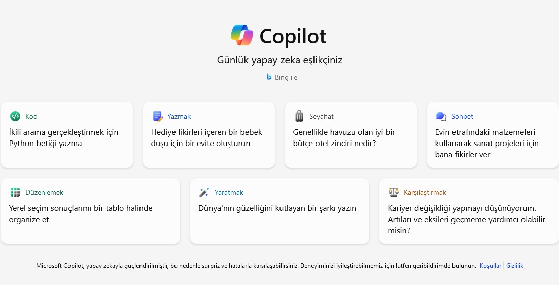Select the yerel seçim sonuçları tablo suggestion
Viewport: 559px width, 285px height.
click(91, 211)
